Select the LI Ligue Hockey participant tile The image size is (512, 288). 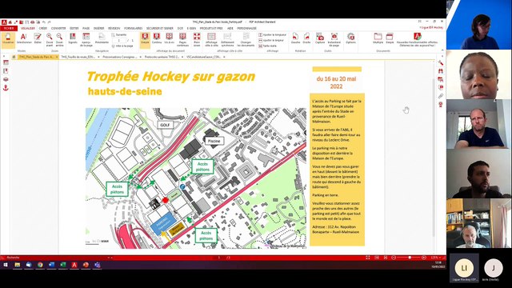click(x=464, y=269)
